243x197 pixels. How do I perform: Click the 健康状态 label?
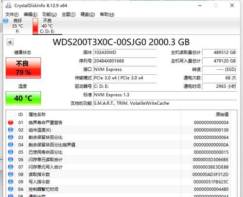[23, 52]
